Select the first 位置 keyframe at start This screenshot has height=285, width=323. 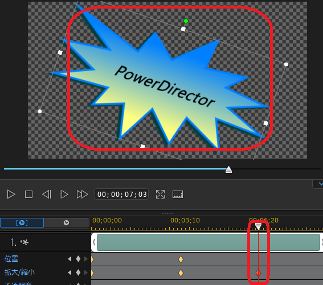92,259
